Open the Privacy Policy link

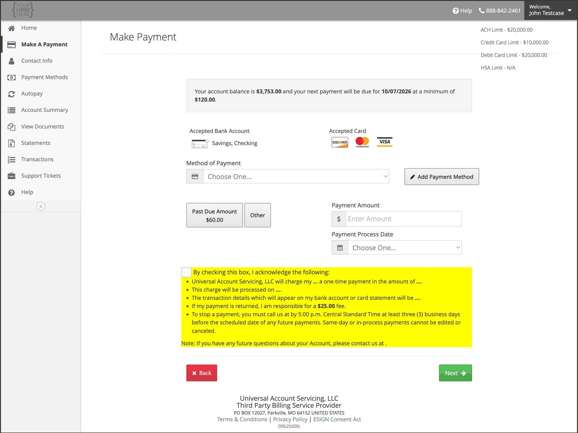[x=290, y=420]
